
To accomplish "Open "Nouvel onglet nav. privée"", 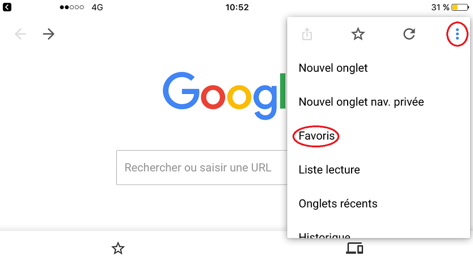I will click(361, 102).
